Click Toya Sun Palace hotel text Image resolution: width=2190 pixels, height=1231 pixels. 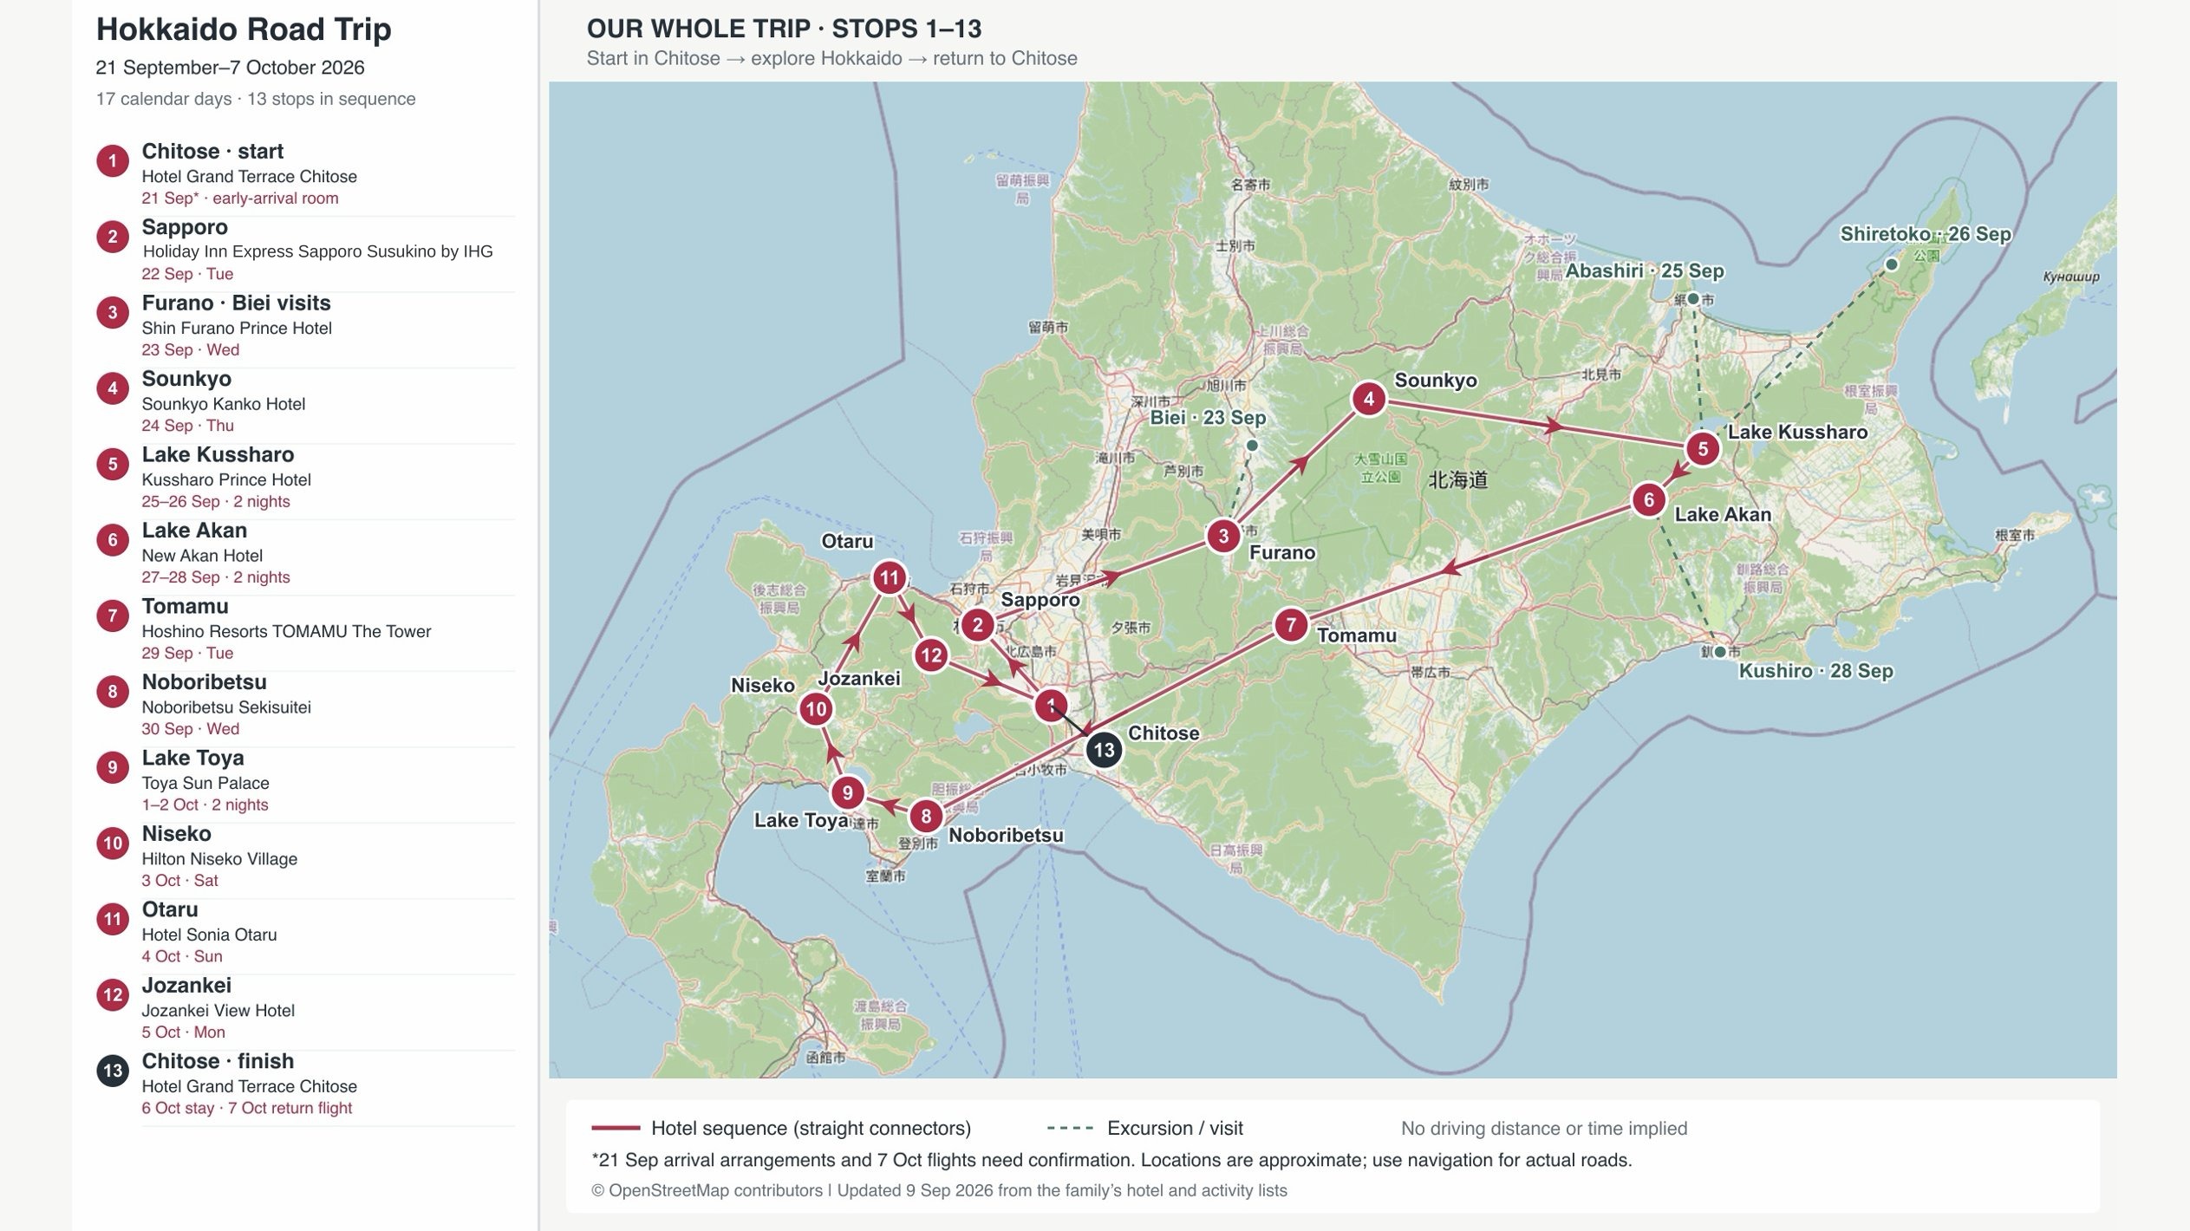point(205,783)
